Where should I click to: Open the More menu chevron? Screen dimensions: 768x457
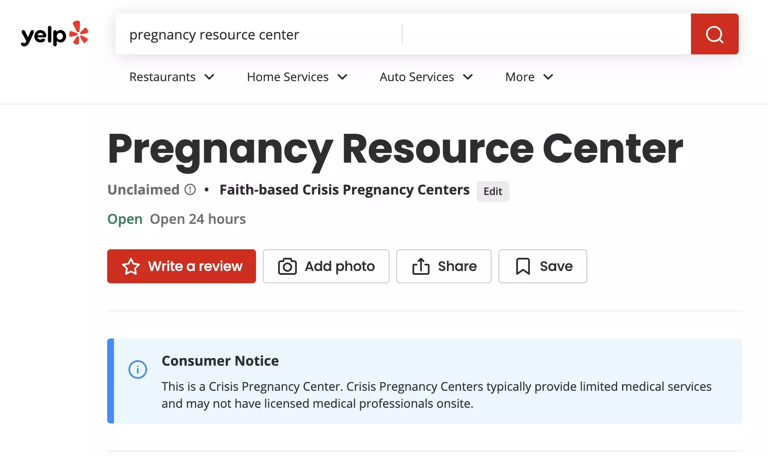548,77
